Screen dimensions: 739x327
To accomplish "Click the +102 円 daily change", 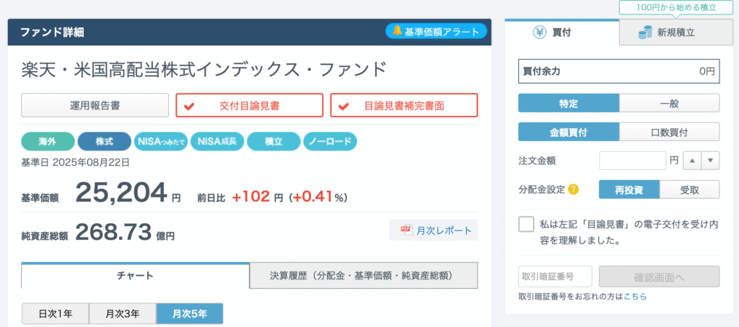I will (258, 197).
